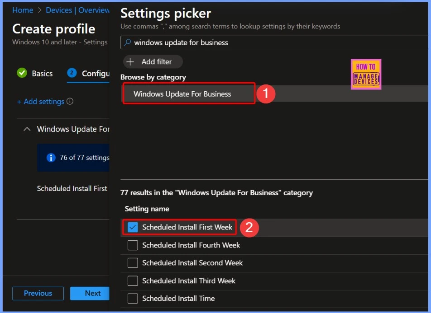Open the Overview breadcrumb link

pyautogui.click(x=94, y=10)
